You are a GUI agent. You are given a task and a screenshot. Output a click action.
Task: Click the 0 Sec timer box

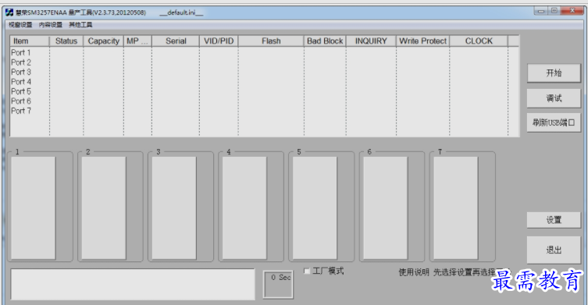point(278,285)
